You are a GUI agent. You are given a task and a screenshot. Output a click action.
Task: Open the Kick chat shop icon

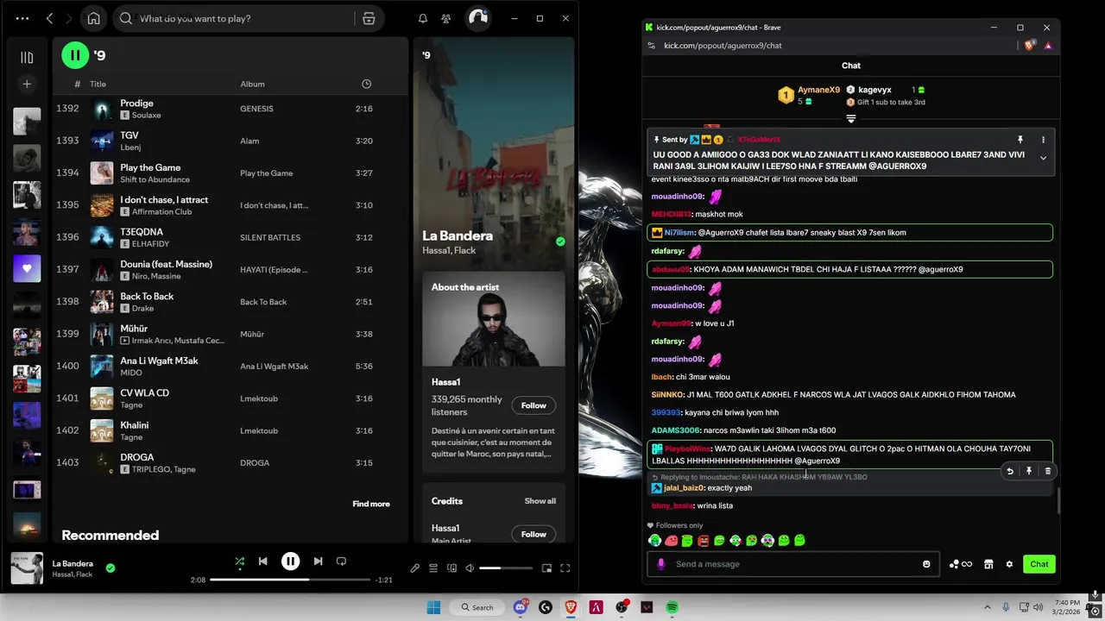coord(988,564)
